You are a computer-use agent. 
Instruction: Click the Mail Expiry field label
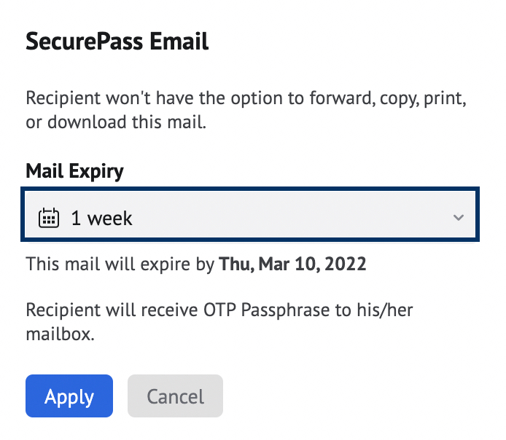coord(74,171)
